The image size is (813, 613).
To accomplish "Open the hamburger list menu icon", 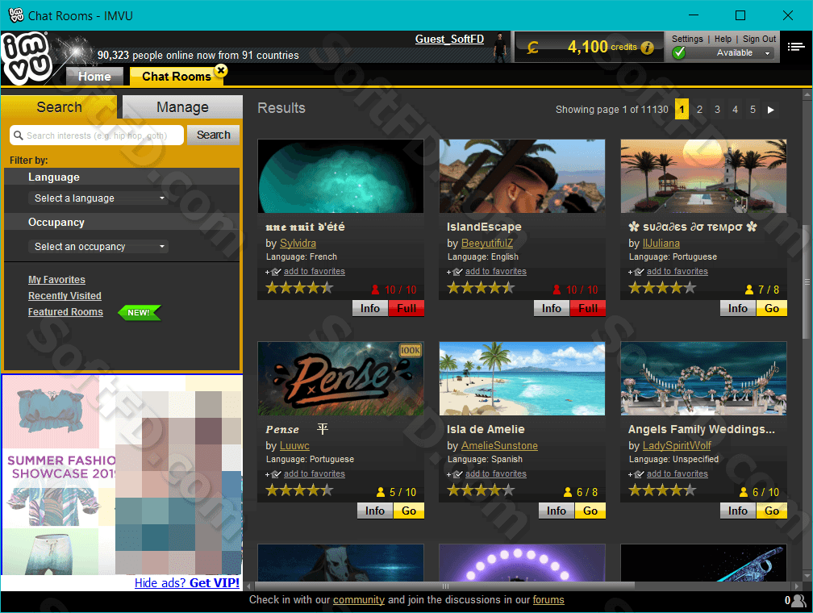I will coord(796,47).
